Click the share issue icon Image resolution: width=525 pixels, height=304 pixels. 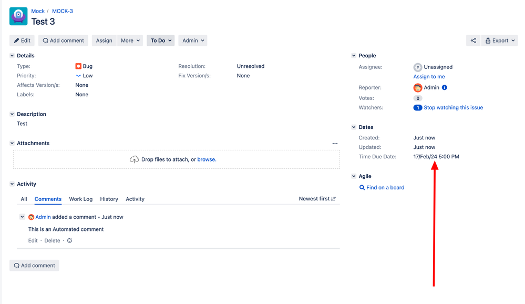click(473, 40)
